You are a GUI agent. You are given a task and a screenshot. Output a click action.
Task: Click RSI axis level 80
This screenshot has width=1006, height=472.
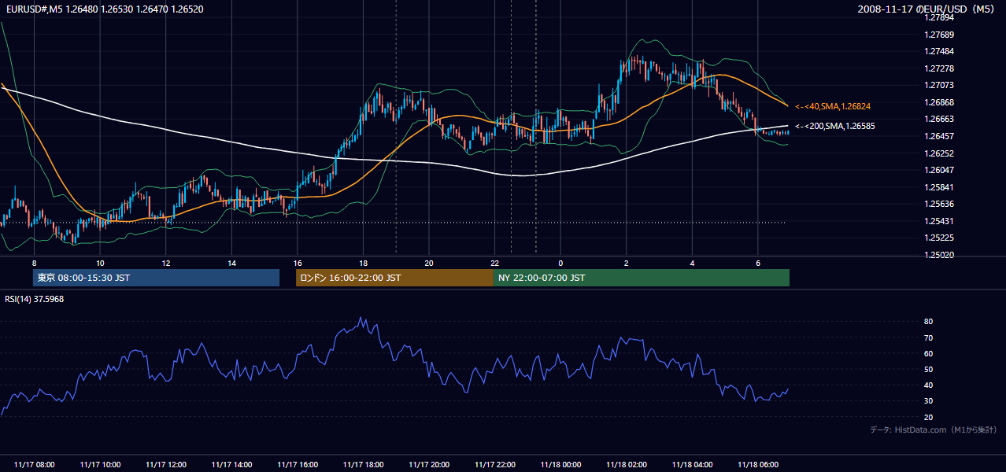[x=929, y=322]
